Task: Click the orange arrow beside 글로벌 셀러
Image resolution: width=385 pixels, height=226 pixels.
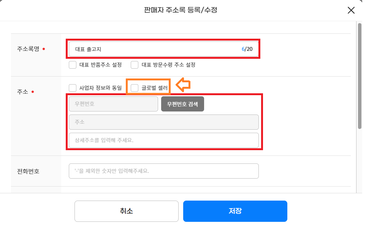Action: click(x=184, y=85)
